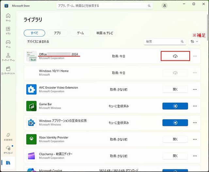Open the Games section in sidebar
Screen dimensions: 209x172
(8, 44)
